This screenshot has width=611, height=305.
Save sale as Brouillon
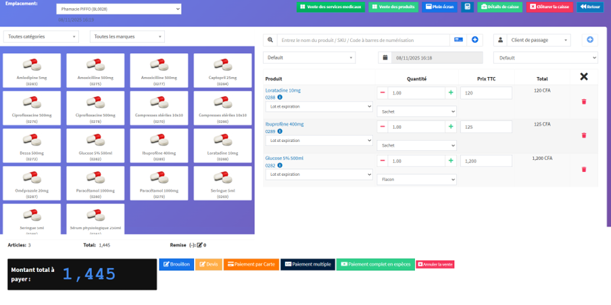[x=176, y=264]
